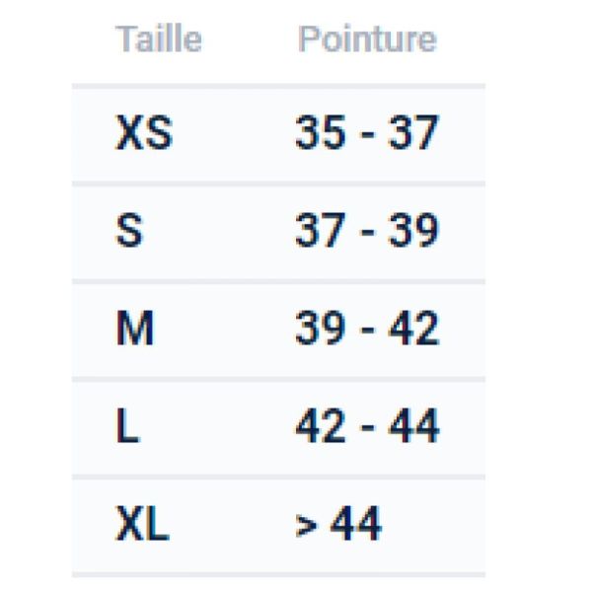Click the dash in the M row range

point(367,330)
